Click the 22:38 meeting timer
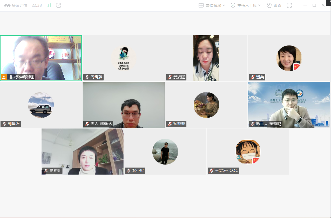Image resolution: width=331 pixels, height=218 pixels. pos(37,5)
